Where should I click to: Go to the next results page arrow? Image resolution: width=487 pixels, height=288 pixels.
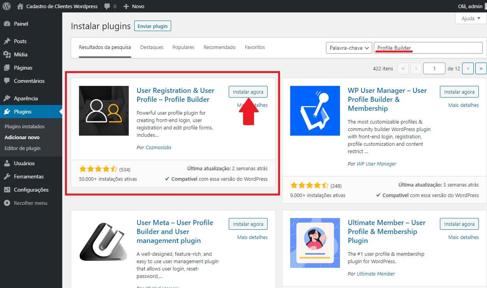pyautogui.click(x=468, y=68)
